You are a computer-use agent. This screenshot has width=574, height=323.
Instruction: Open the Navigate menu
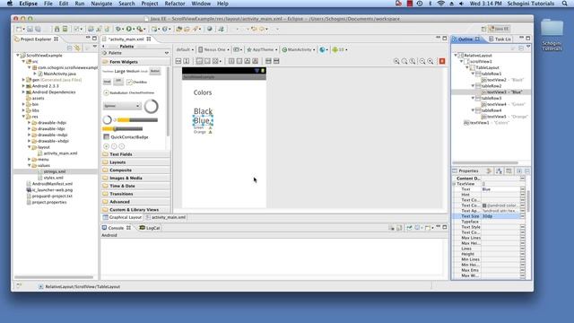pos(101,4)
